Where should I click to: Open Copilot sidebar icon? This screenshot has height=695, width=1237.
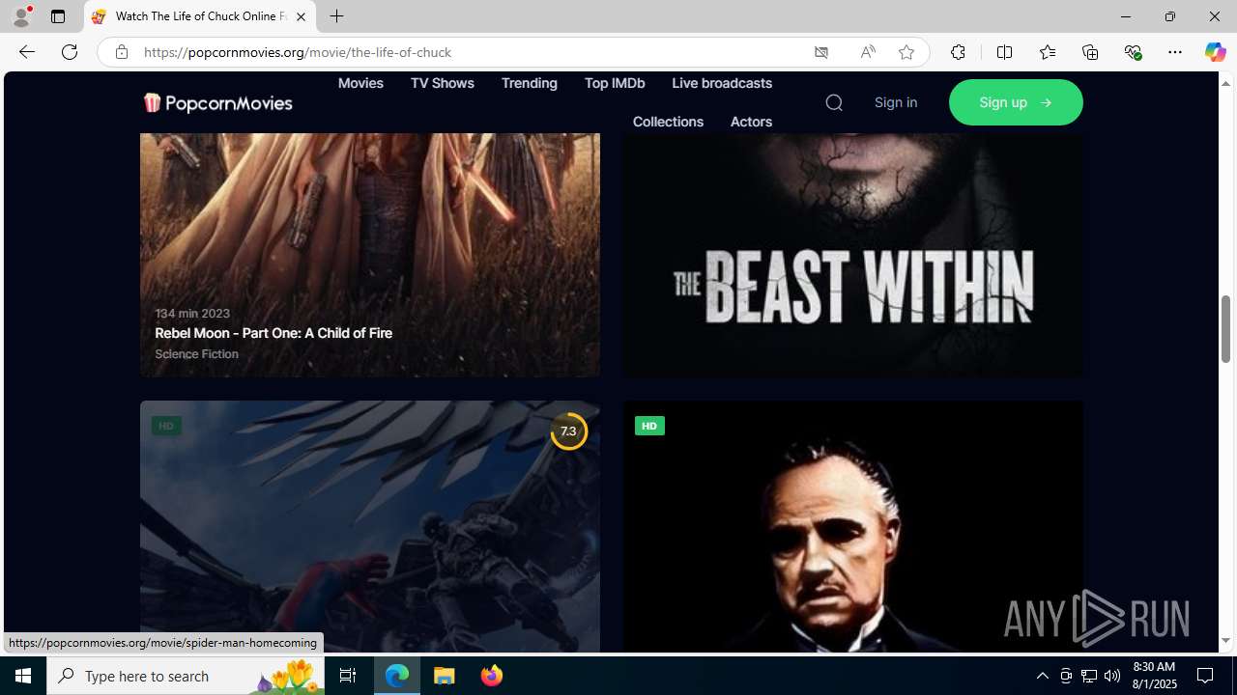[1215, 52]
